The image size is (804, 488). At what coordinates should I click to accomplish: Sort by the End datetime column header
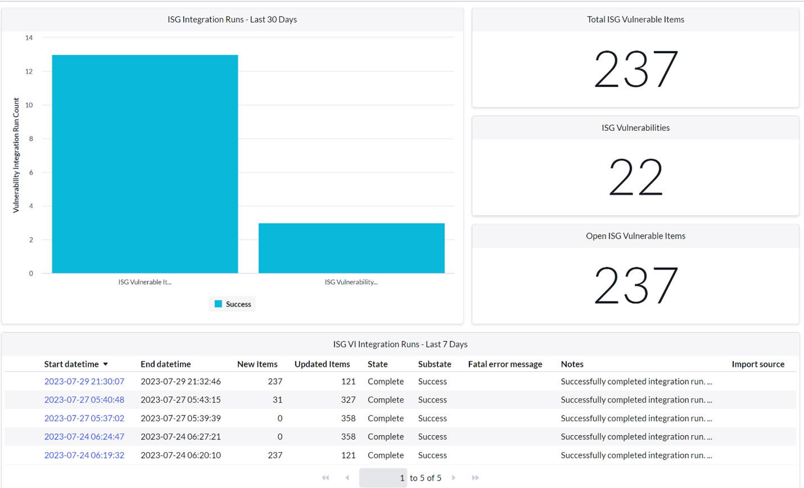tap(166, 364)
